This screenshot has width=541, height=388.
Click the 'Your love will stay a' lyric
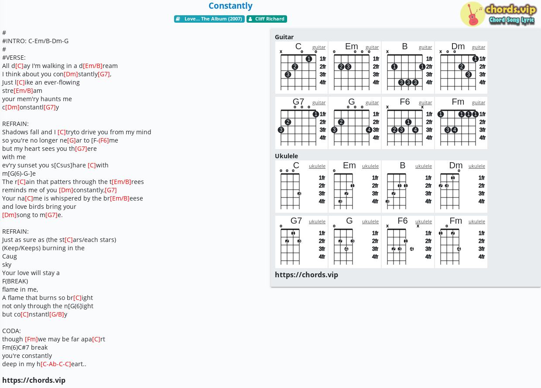tap(31, 273)
